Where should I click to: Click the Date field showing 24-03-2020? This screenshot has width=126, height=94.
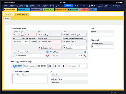coord(17,41)
